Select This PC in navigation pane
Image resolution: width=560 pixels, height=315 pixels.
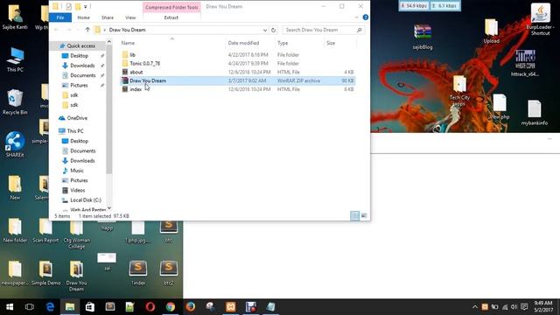tap(75, 131)
